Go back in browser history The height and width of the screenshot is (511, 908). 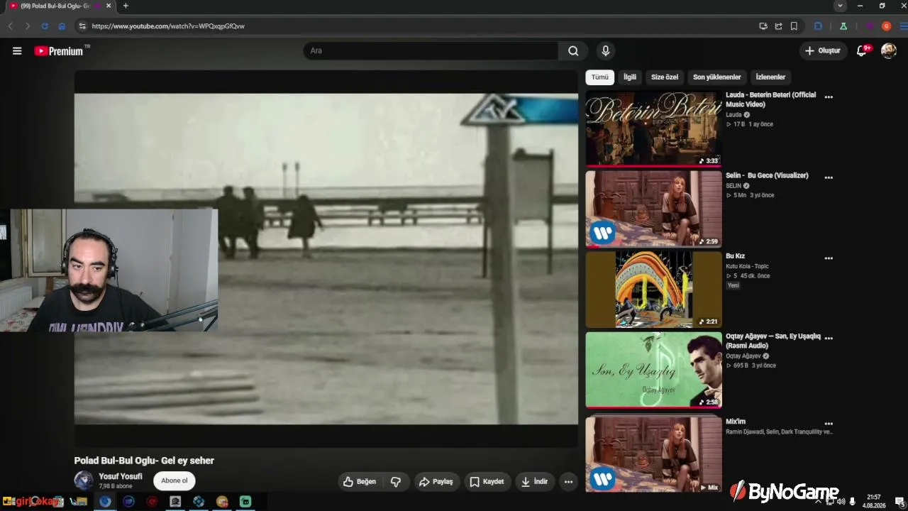click(x=11, y=26)
